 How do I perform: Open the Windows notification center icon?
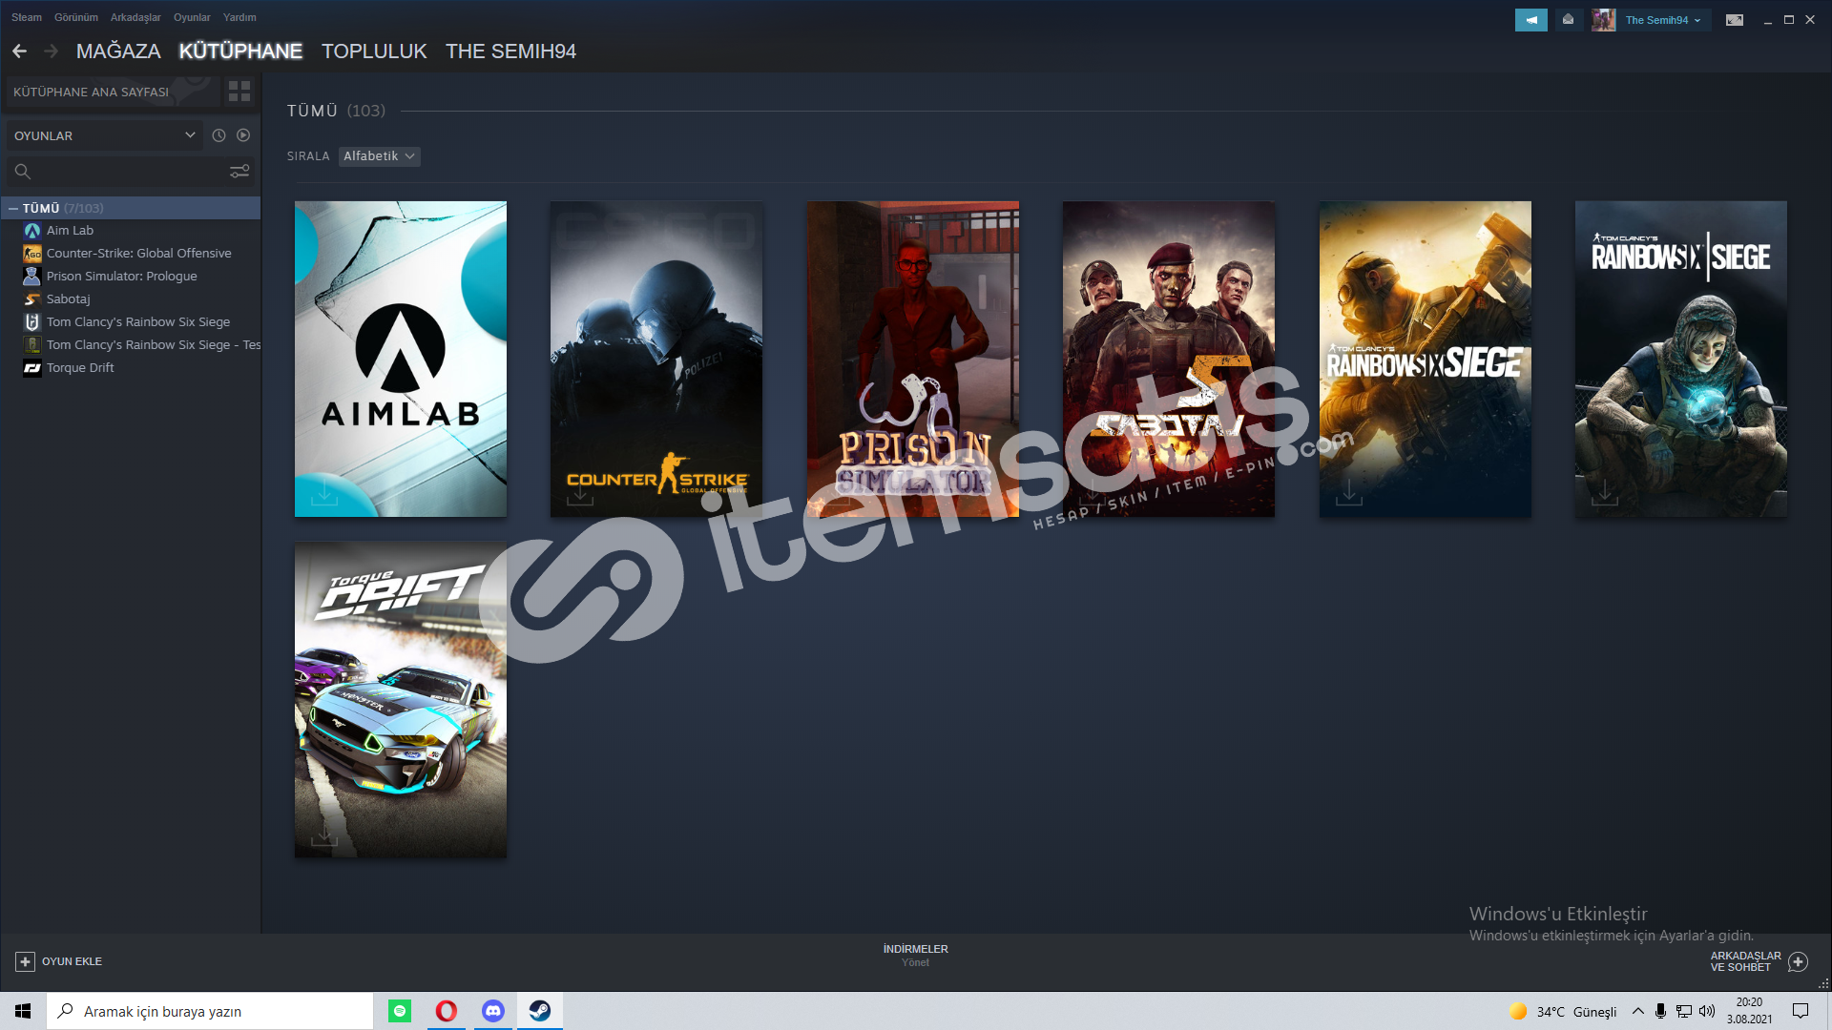coord(1801,1011)
